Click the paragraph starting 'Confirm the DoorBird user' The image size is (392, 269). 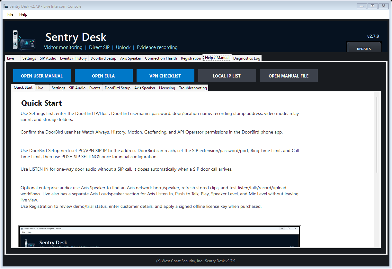pyautogui.click(x=152, y=132)
